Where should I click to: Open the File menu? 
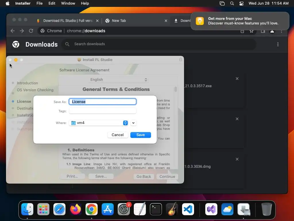(39, 3)
